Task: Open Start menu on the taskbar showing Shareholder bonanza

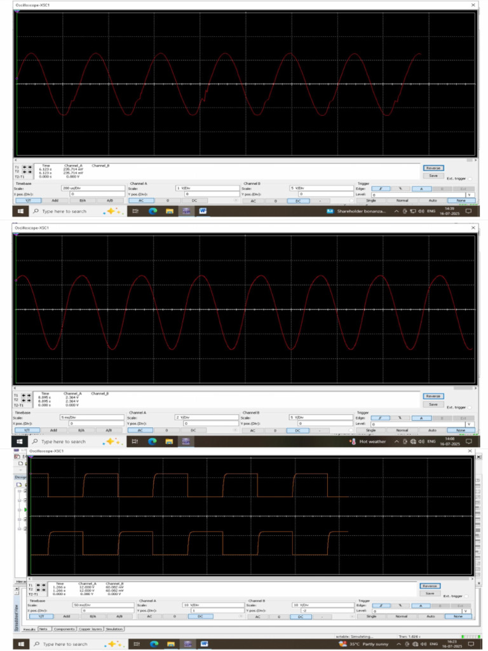Action: [20, 211]
